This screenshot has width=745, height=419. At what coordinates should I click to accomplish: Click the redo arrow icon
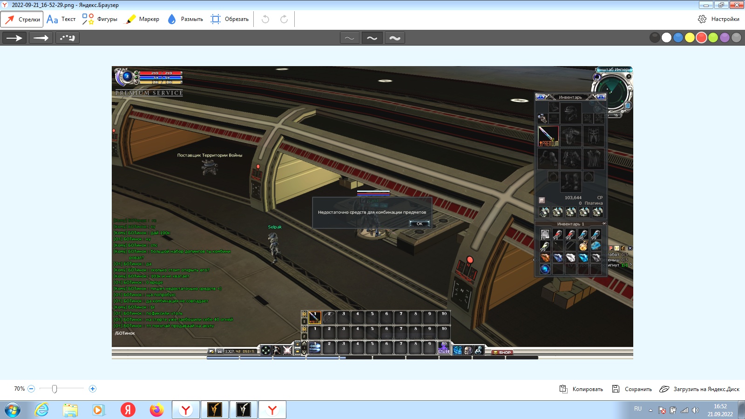click(284, 19)
